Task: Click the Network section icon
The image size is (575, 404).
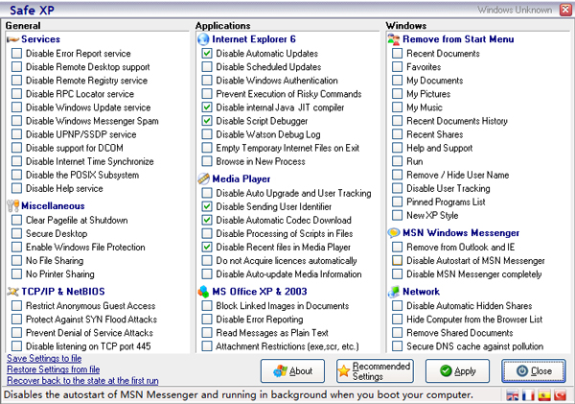Action: (394, 292)
